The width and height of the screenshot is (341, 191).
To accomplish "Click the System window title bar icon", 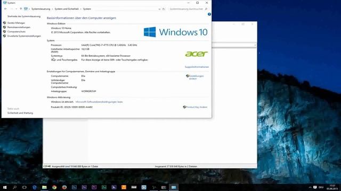I will (x=5, y=3).
